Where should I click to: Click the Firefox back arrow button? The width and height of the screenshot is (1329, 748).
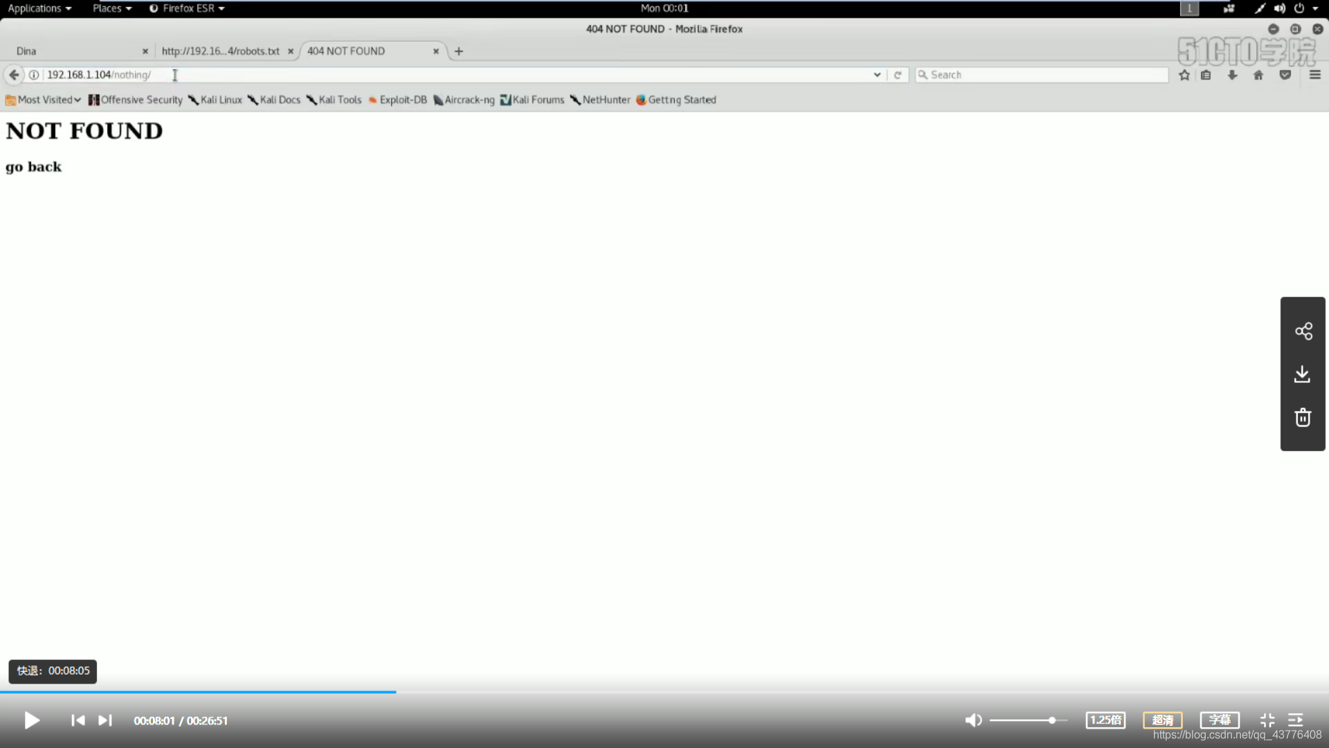tap(14, 75)
